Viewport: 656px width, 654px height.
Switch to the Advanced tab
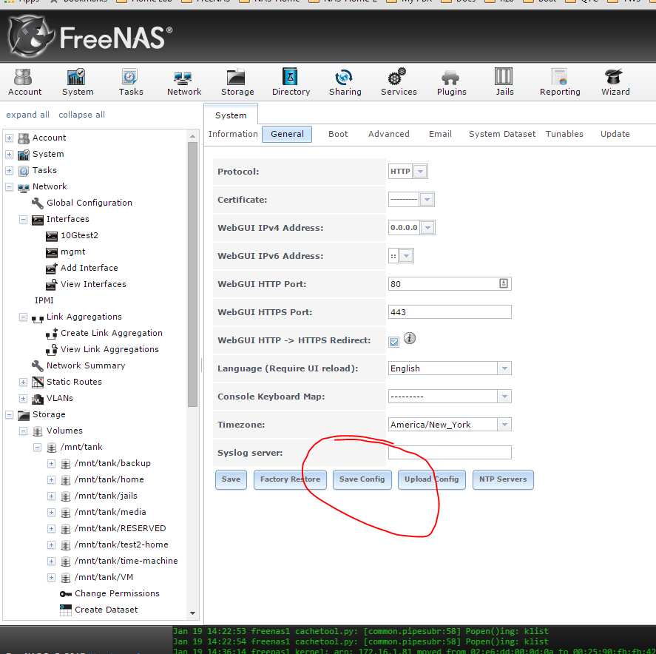(389, 134)
